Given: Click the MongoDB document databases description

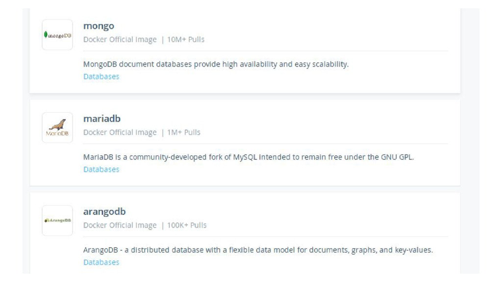Looking at the screenshot, I should coord(216,64).
